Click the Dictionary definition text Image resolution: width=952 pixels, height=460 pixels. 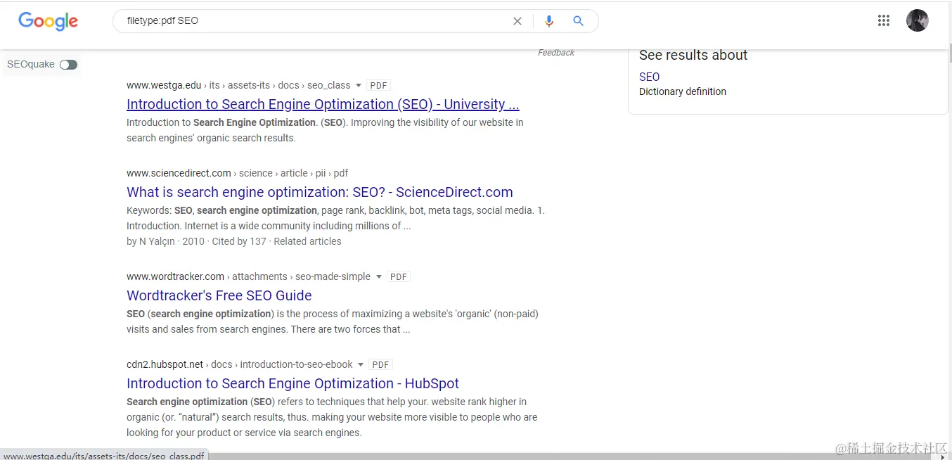click(x=683, y=91)
